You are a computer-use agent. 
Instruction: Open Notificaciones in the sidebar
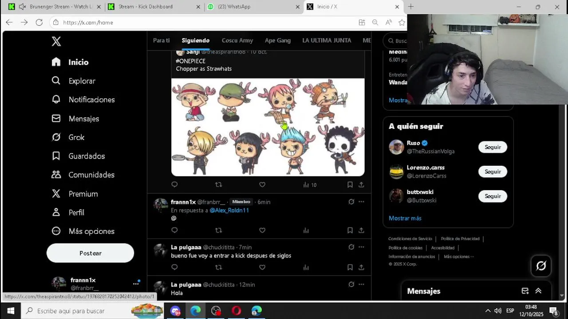click(x=83, y=100)
